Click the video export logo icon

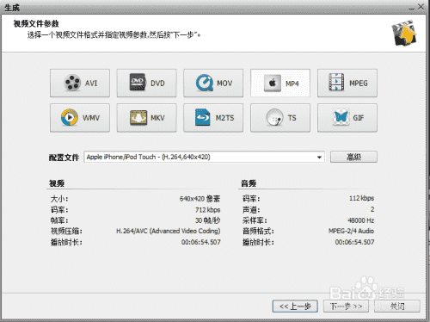point(404,33)
